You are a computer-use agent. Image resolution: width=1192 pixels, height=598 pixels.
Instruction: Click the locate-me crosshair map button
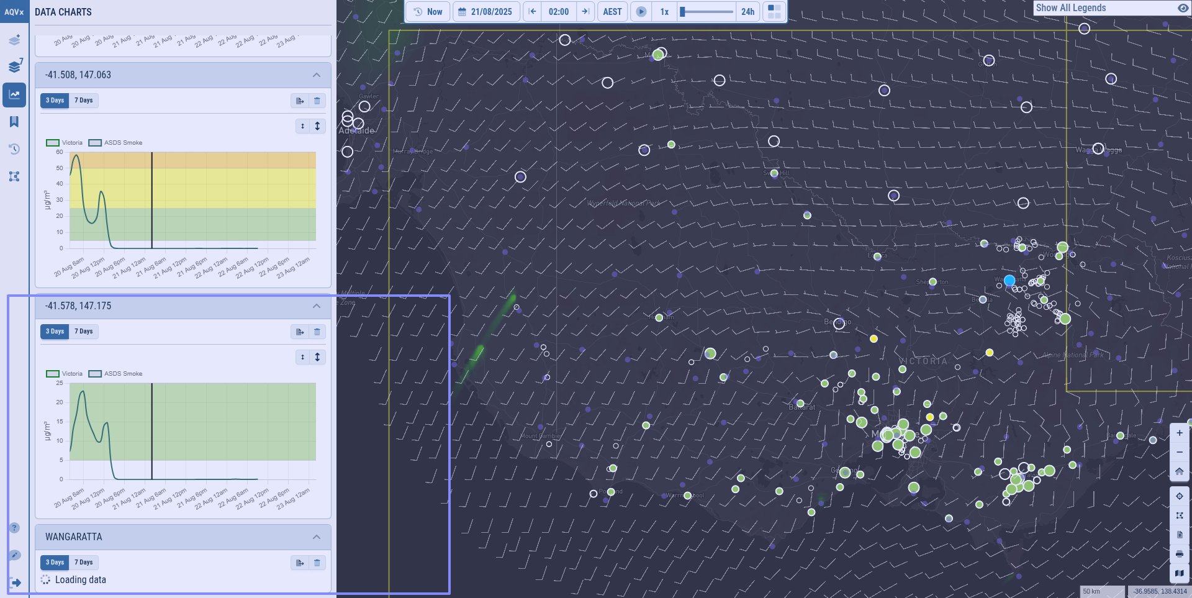tap(1179, 496)
